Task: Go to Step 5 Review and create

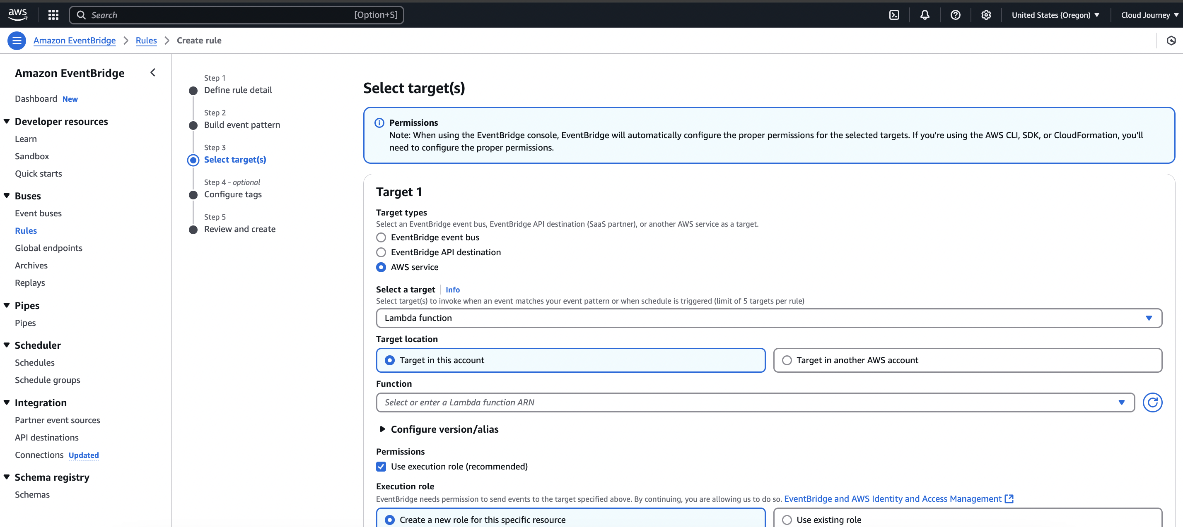Action: click(x=240, y=229)
